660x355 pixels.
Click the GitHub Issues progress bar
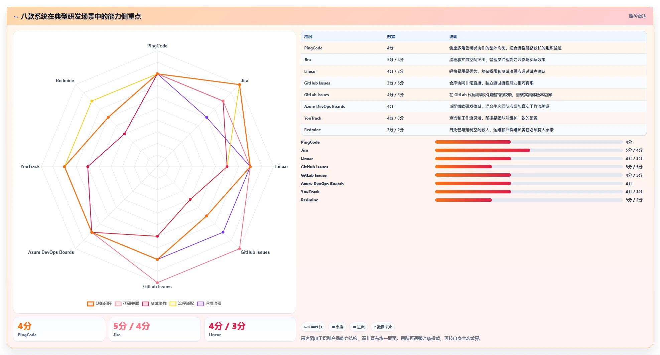[x=529, y=167]
